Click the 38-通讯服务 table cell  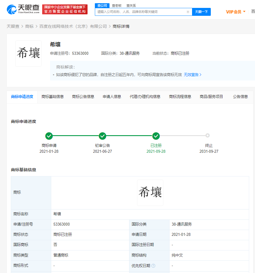(209, 224)
